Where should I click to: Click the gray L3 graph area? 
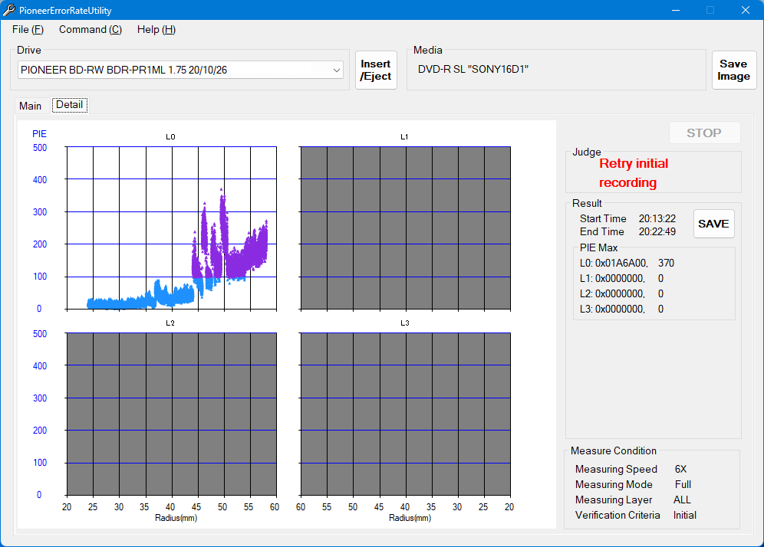coord(405,414)
